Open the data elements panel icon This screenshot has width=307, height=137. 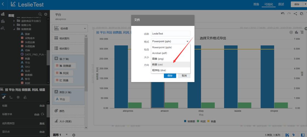[3, 14]
